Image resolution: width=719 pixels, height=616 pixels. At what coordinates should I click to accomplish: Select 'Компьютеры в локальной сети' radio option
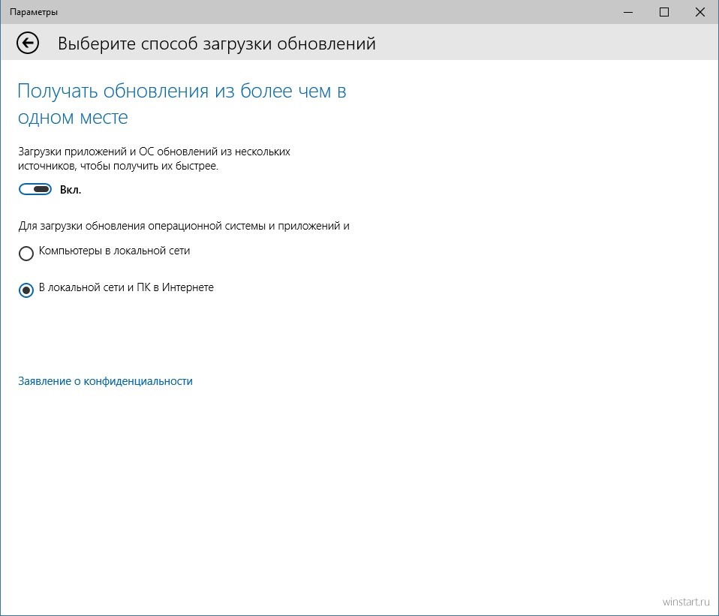point(26,253)
